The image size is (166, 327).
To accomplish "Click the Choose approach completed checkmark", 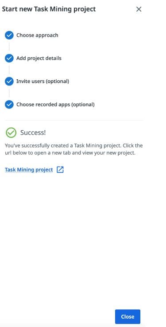I will (x=9, y=35).
